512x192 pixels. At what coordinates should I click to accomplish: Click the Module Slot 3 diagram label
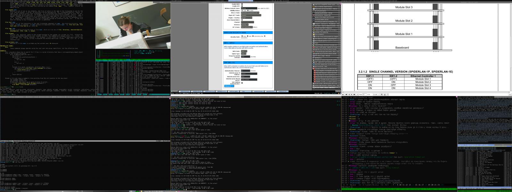click(x=404, y=7)
